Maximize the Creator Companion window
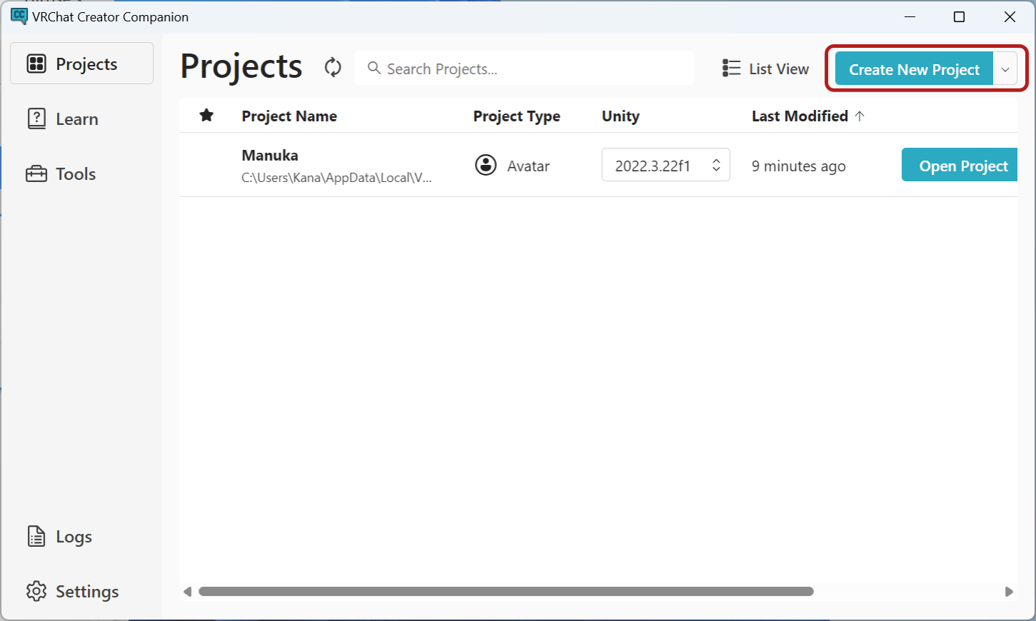The width and height of the screenshot is (1036, 621). pos(959,16)
